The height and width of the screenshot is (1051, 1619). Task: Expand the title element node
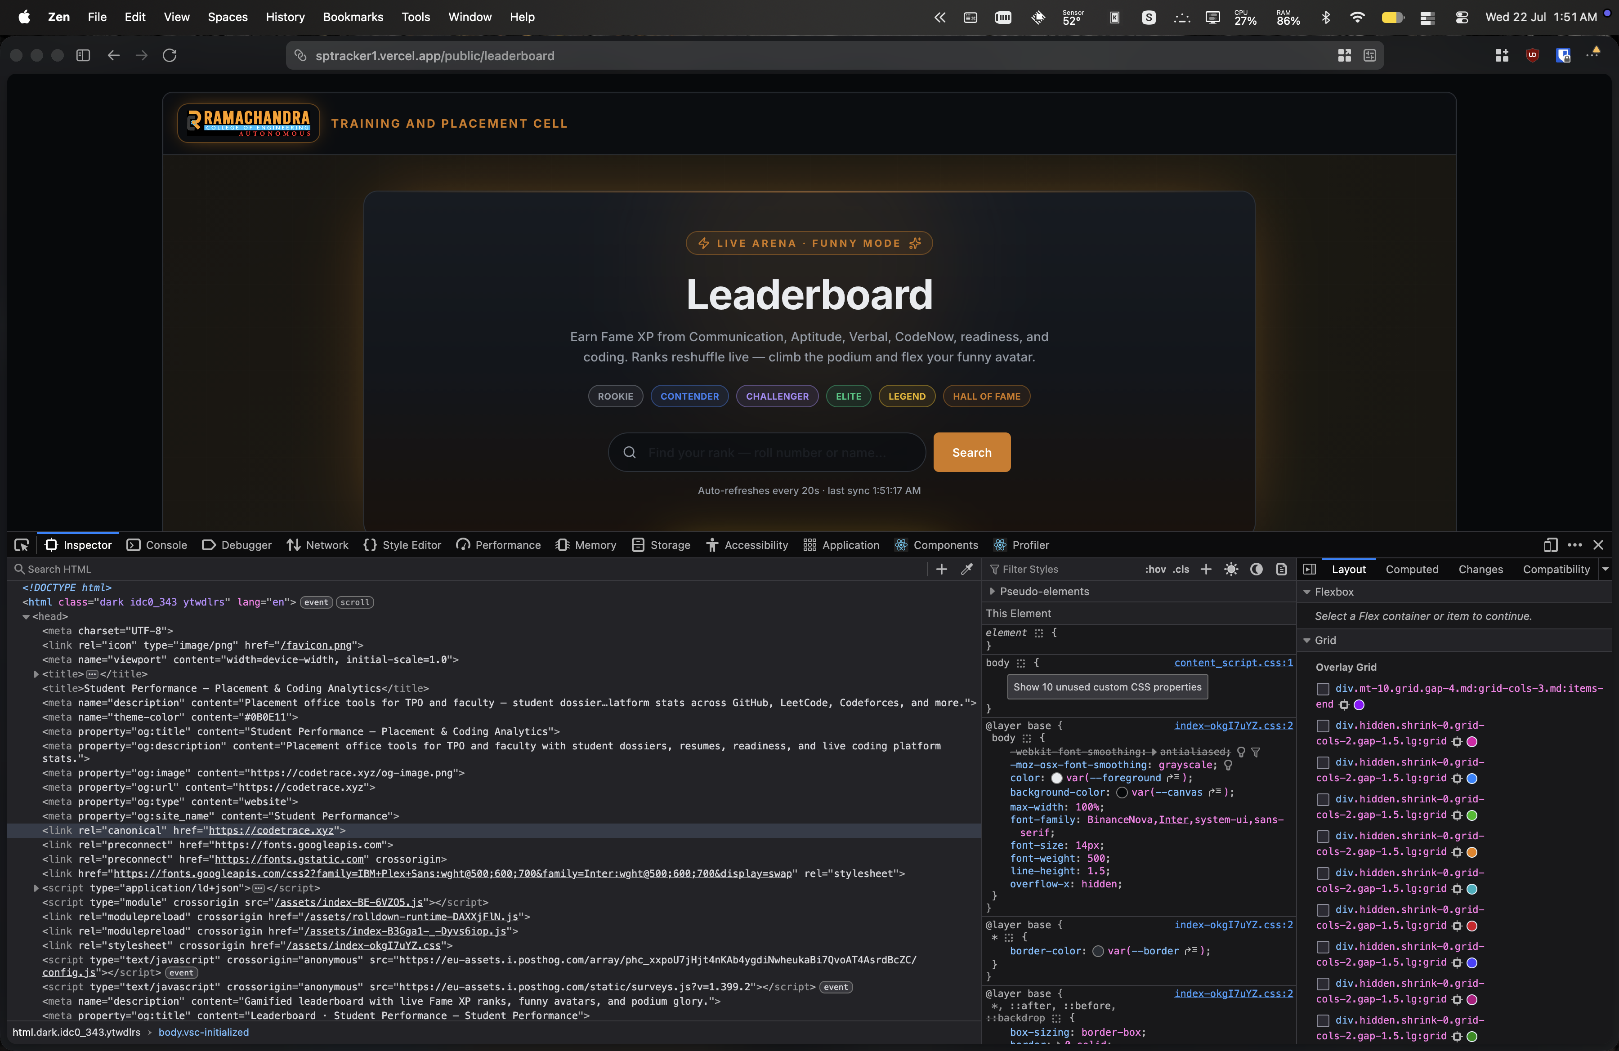36,674
